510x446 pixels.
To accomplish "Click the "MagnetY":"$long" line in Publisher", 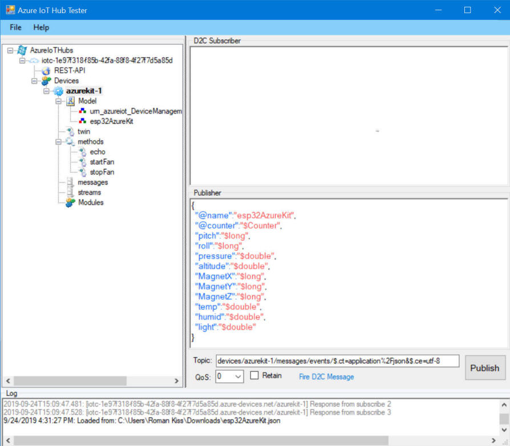I will pyautogui.click(x=230, y=286).
